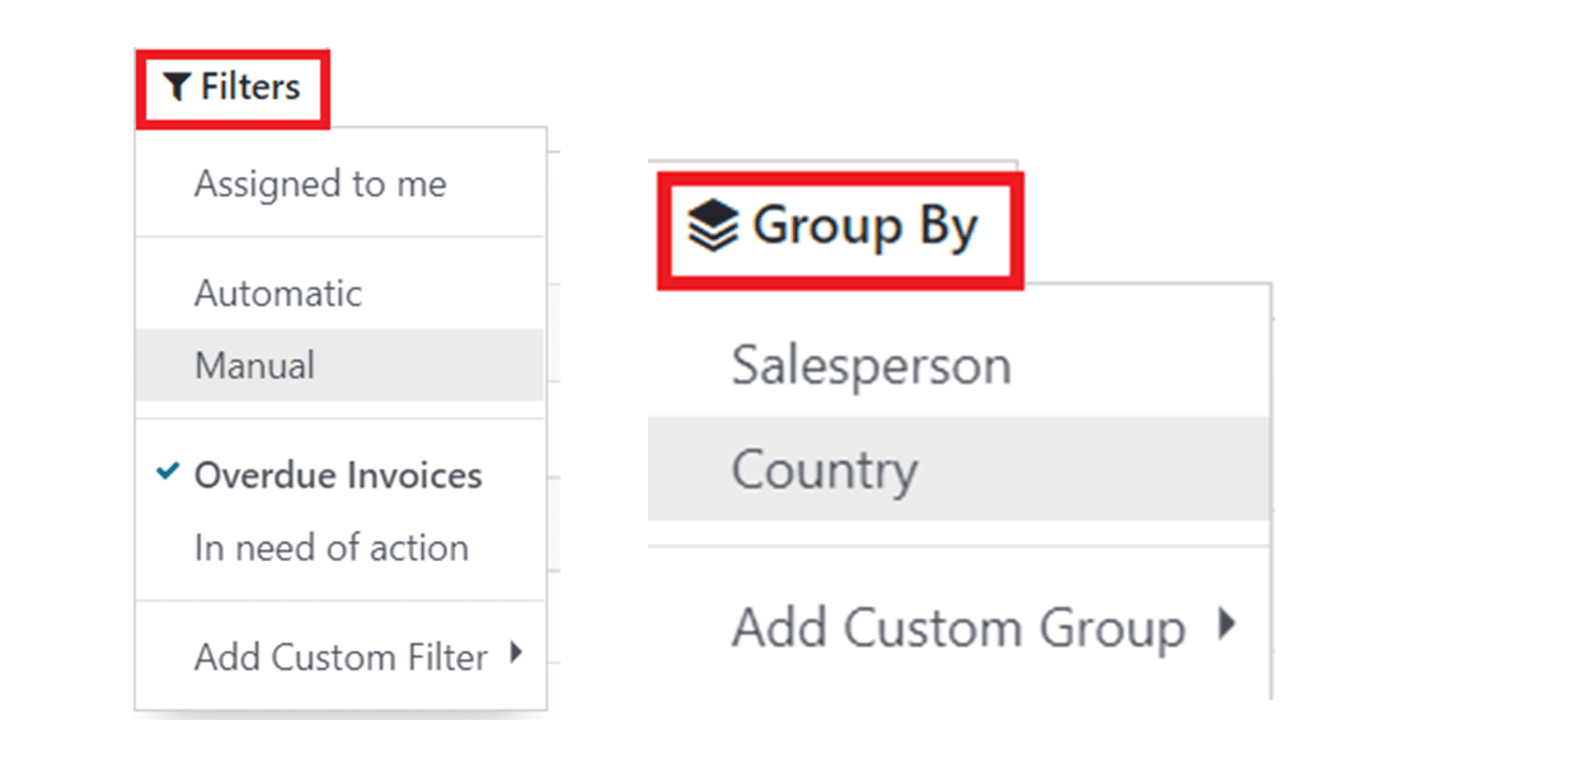Click the stacked layers Group By icon

click(712, 225)
